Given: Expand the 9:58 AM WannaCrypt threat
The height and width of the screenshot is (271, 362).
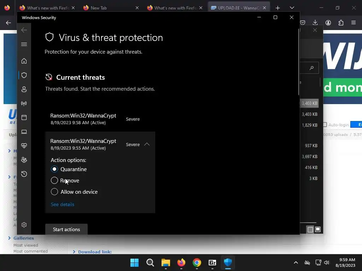Looking at the screenshot, I should click(x=100, y=119).
